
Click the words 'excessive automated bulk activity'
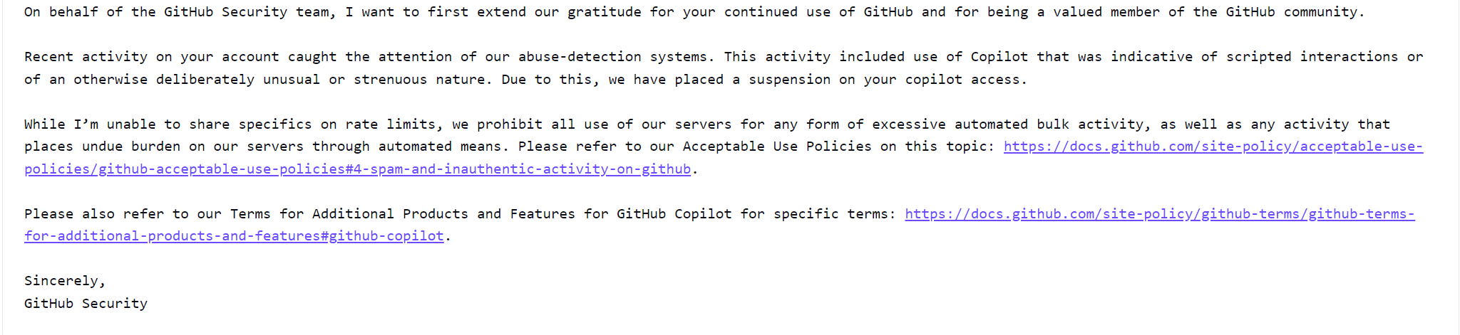click(x=1008, y=124)
